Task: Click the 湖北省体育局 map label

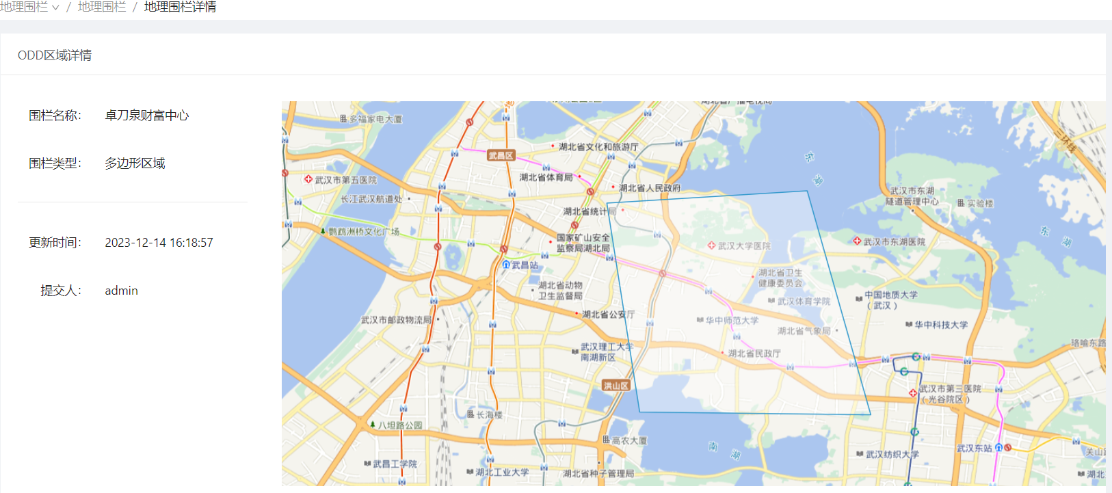Action: tap(546, 178)
